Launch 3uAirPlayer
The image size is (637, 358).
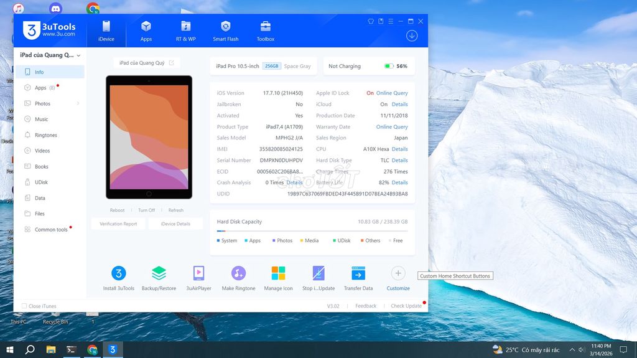(x=198, y=278)
